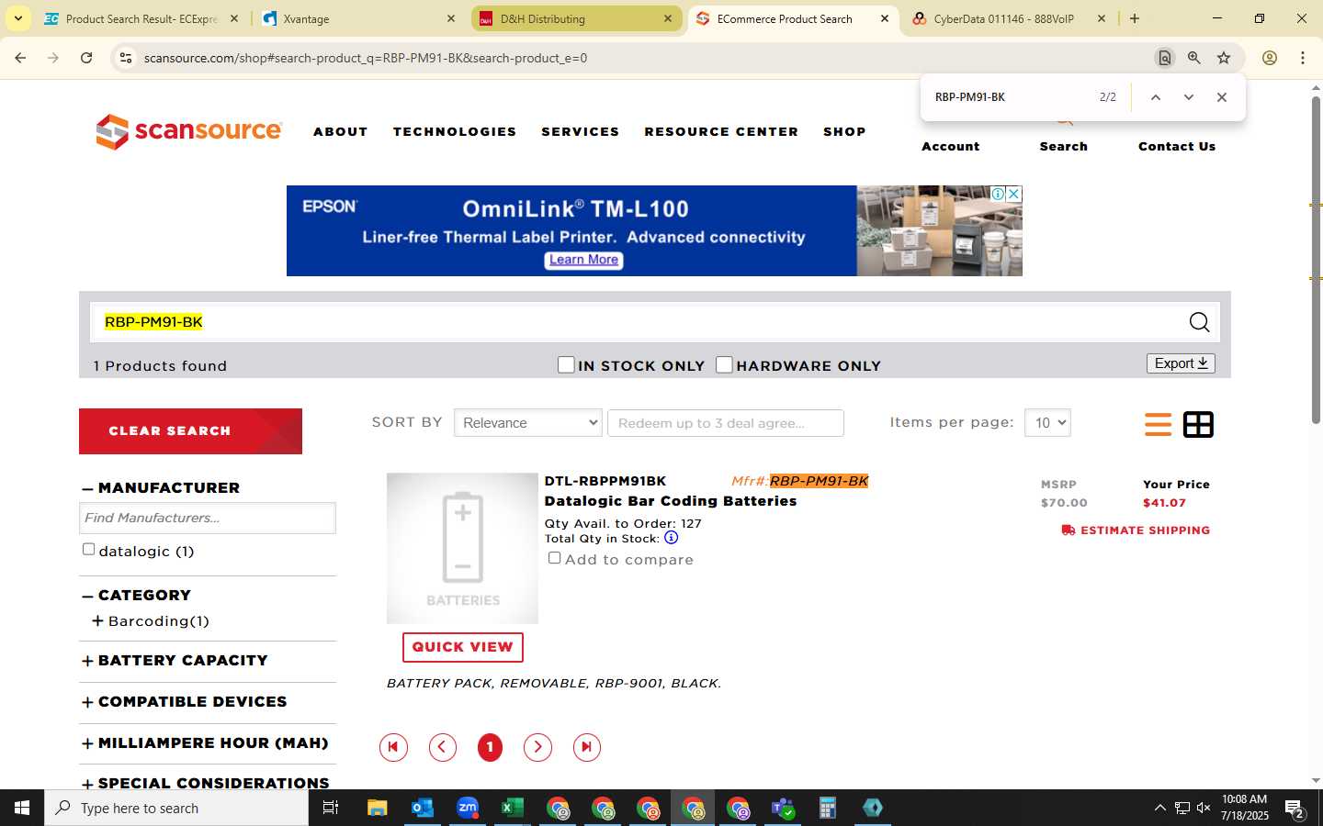Screen dimensions: 1323x826
Task: Check the datalogic manufacturer filter
Action: [88, 550]
